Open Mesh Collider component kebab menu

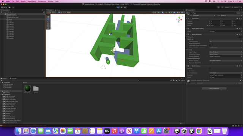click(241, 66)
